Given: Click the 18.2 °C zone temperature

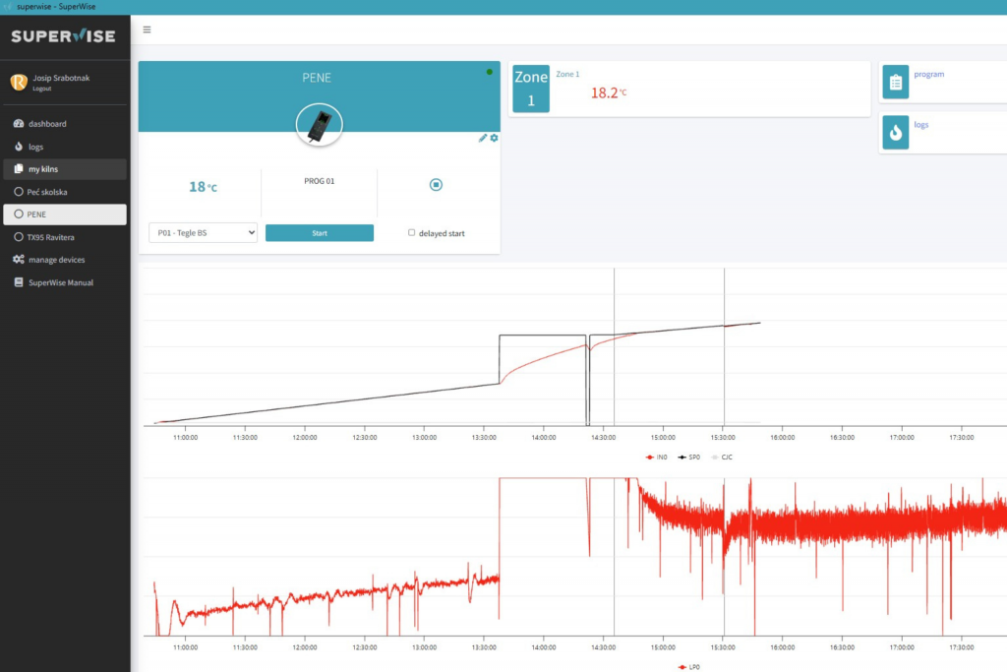Looking at the screenshot, I should point(608,92).
